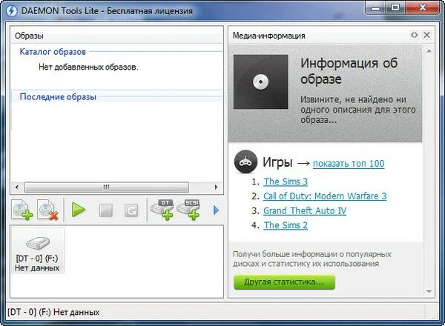Select the Последние образы section header
This screenshot has width=445, height=326.
58,97
